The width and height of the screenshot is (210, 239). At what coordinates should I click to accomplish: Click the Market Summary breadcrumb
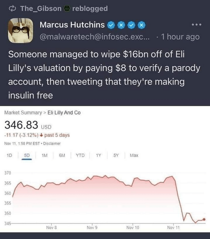tap(23, 113)
